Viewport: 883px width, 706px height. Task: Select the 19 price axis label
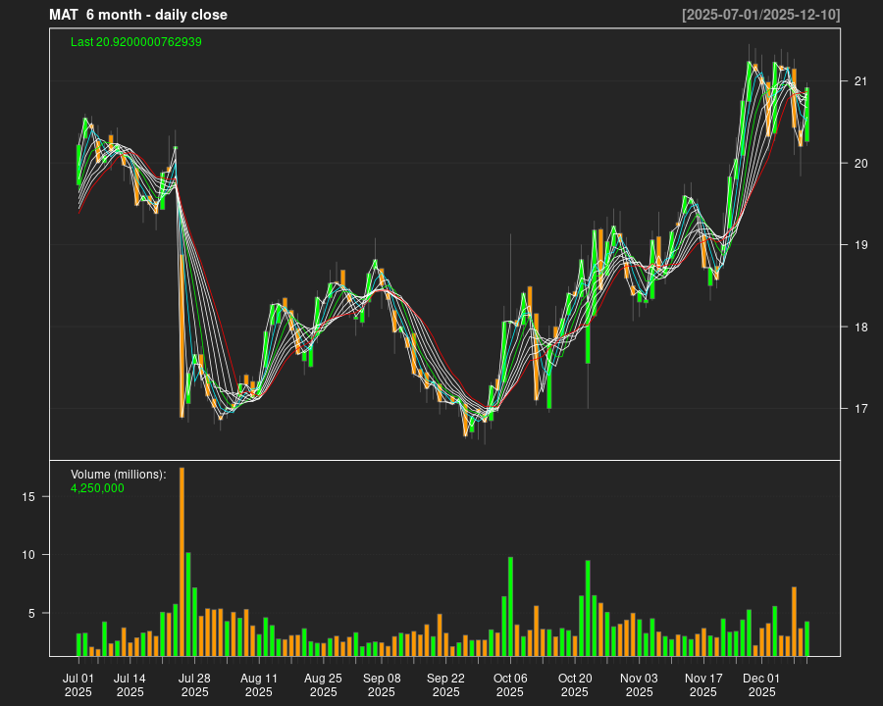[x=859, y=245]
